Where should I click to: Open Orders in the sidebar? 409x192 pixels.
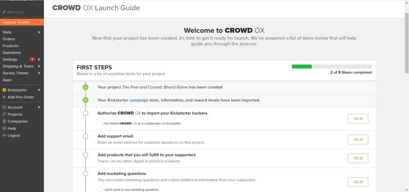[9, 39]
